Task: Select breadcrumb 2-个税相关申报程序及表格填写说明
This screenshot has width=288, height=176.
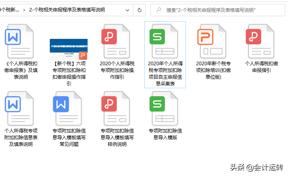Action: pyautogui.click(x=67, y=10)
